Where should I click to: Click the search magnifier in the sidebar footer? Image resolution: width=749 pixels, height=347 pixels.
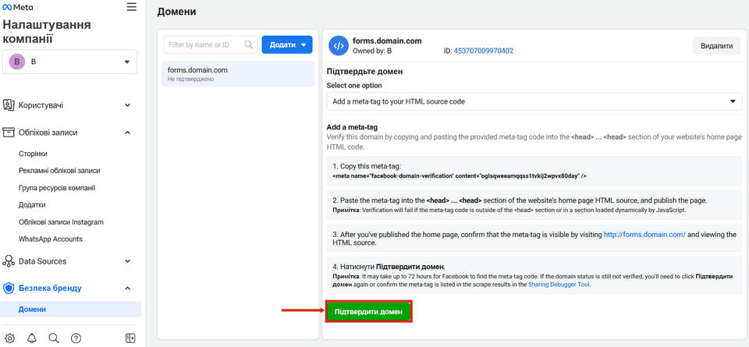[x=54, y=338]
